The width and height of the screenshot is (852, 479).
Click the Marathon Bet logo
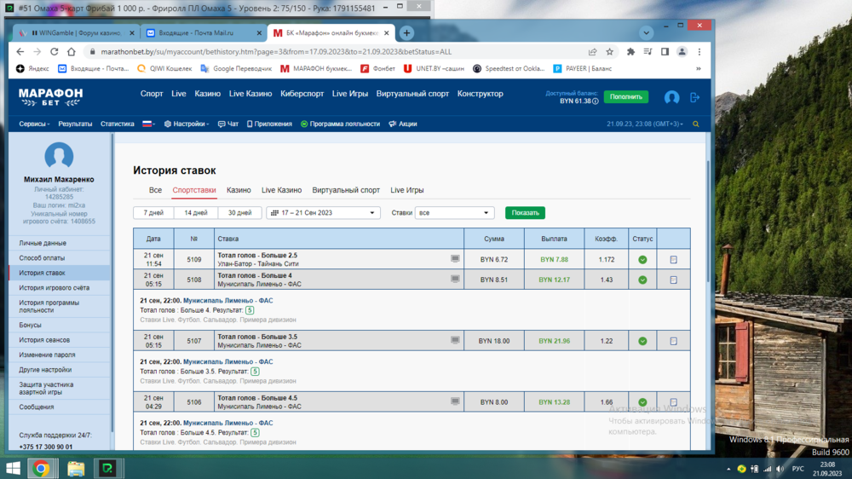coord(50,96)
